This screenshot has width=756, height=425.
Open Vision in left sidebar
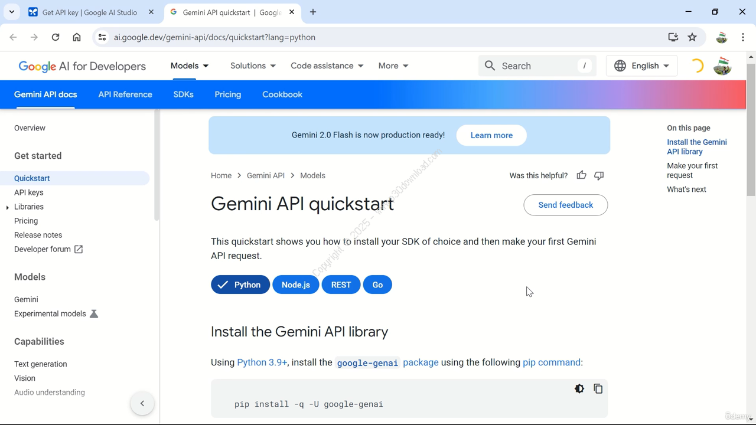[25, 378]
